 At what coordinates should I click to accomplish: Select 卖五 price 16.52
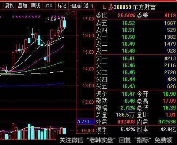coord(128,23)
